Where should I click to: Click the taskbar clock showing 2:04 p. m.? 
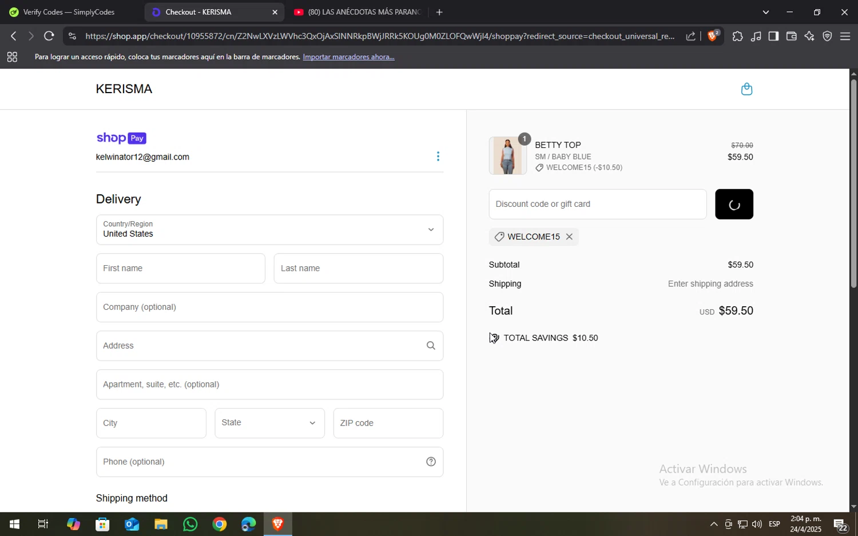click(x=805, y=524)
